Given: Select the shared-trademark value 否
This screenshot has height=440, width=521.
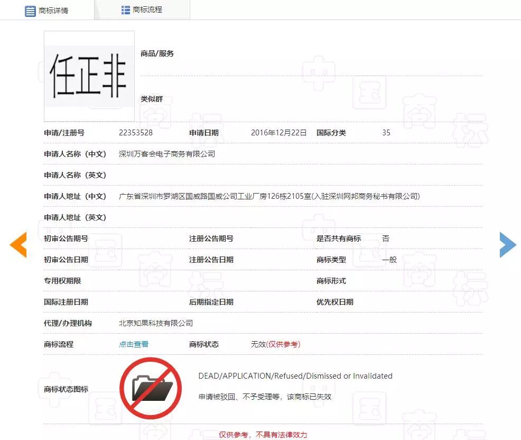Looking at the screenshot, I should coord(386,239).
